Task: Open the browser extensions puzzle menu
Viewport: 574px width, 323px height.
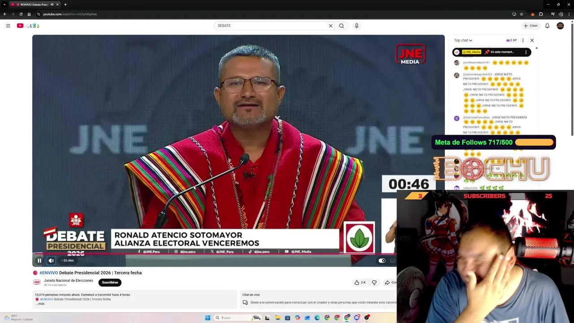Action: click(x=541, y=14)
